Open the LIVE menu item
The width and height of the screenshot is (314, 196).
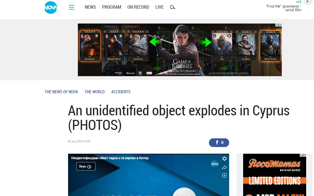coord(159,7)
